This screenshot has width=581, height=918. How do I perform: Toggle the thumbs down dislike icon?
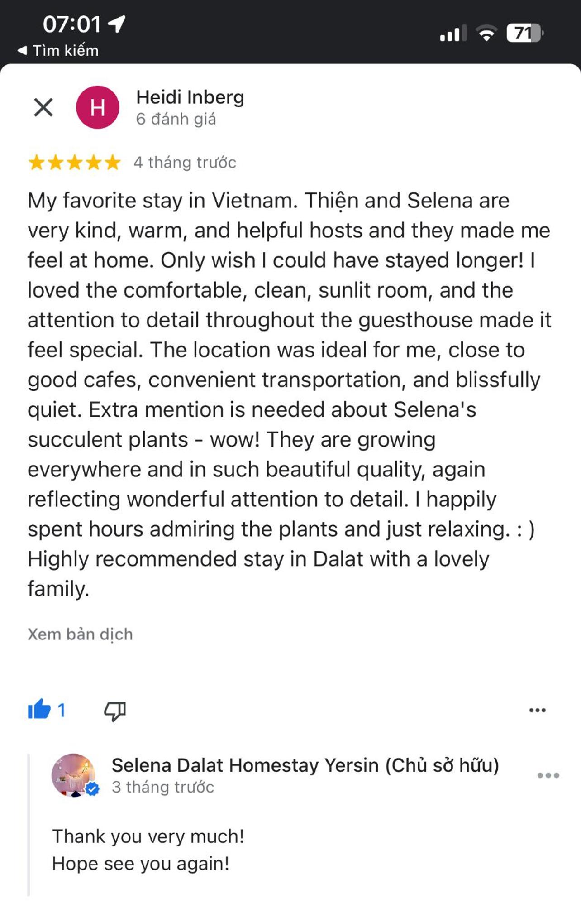[115, 711]
